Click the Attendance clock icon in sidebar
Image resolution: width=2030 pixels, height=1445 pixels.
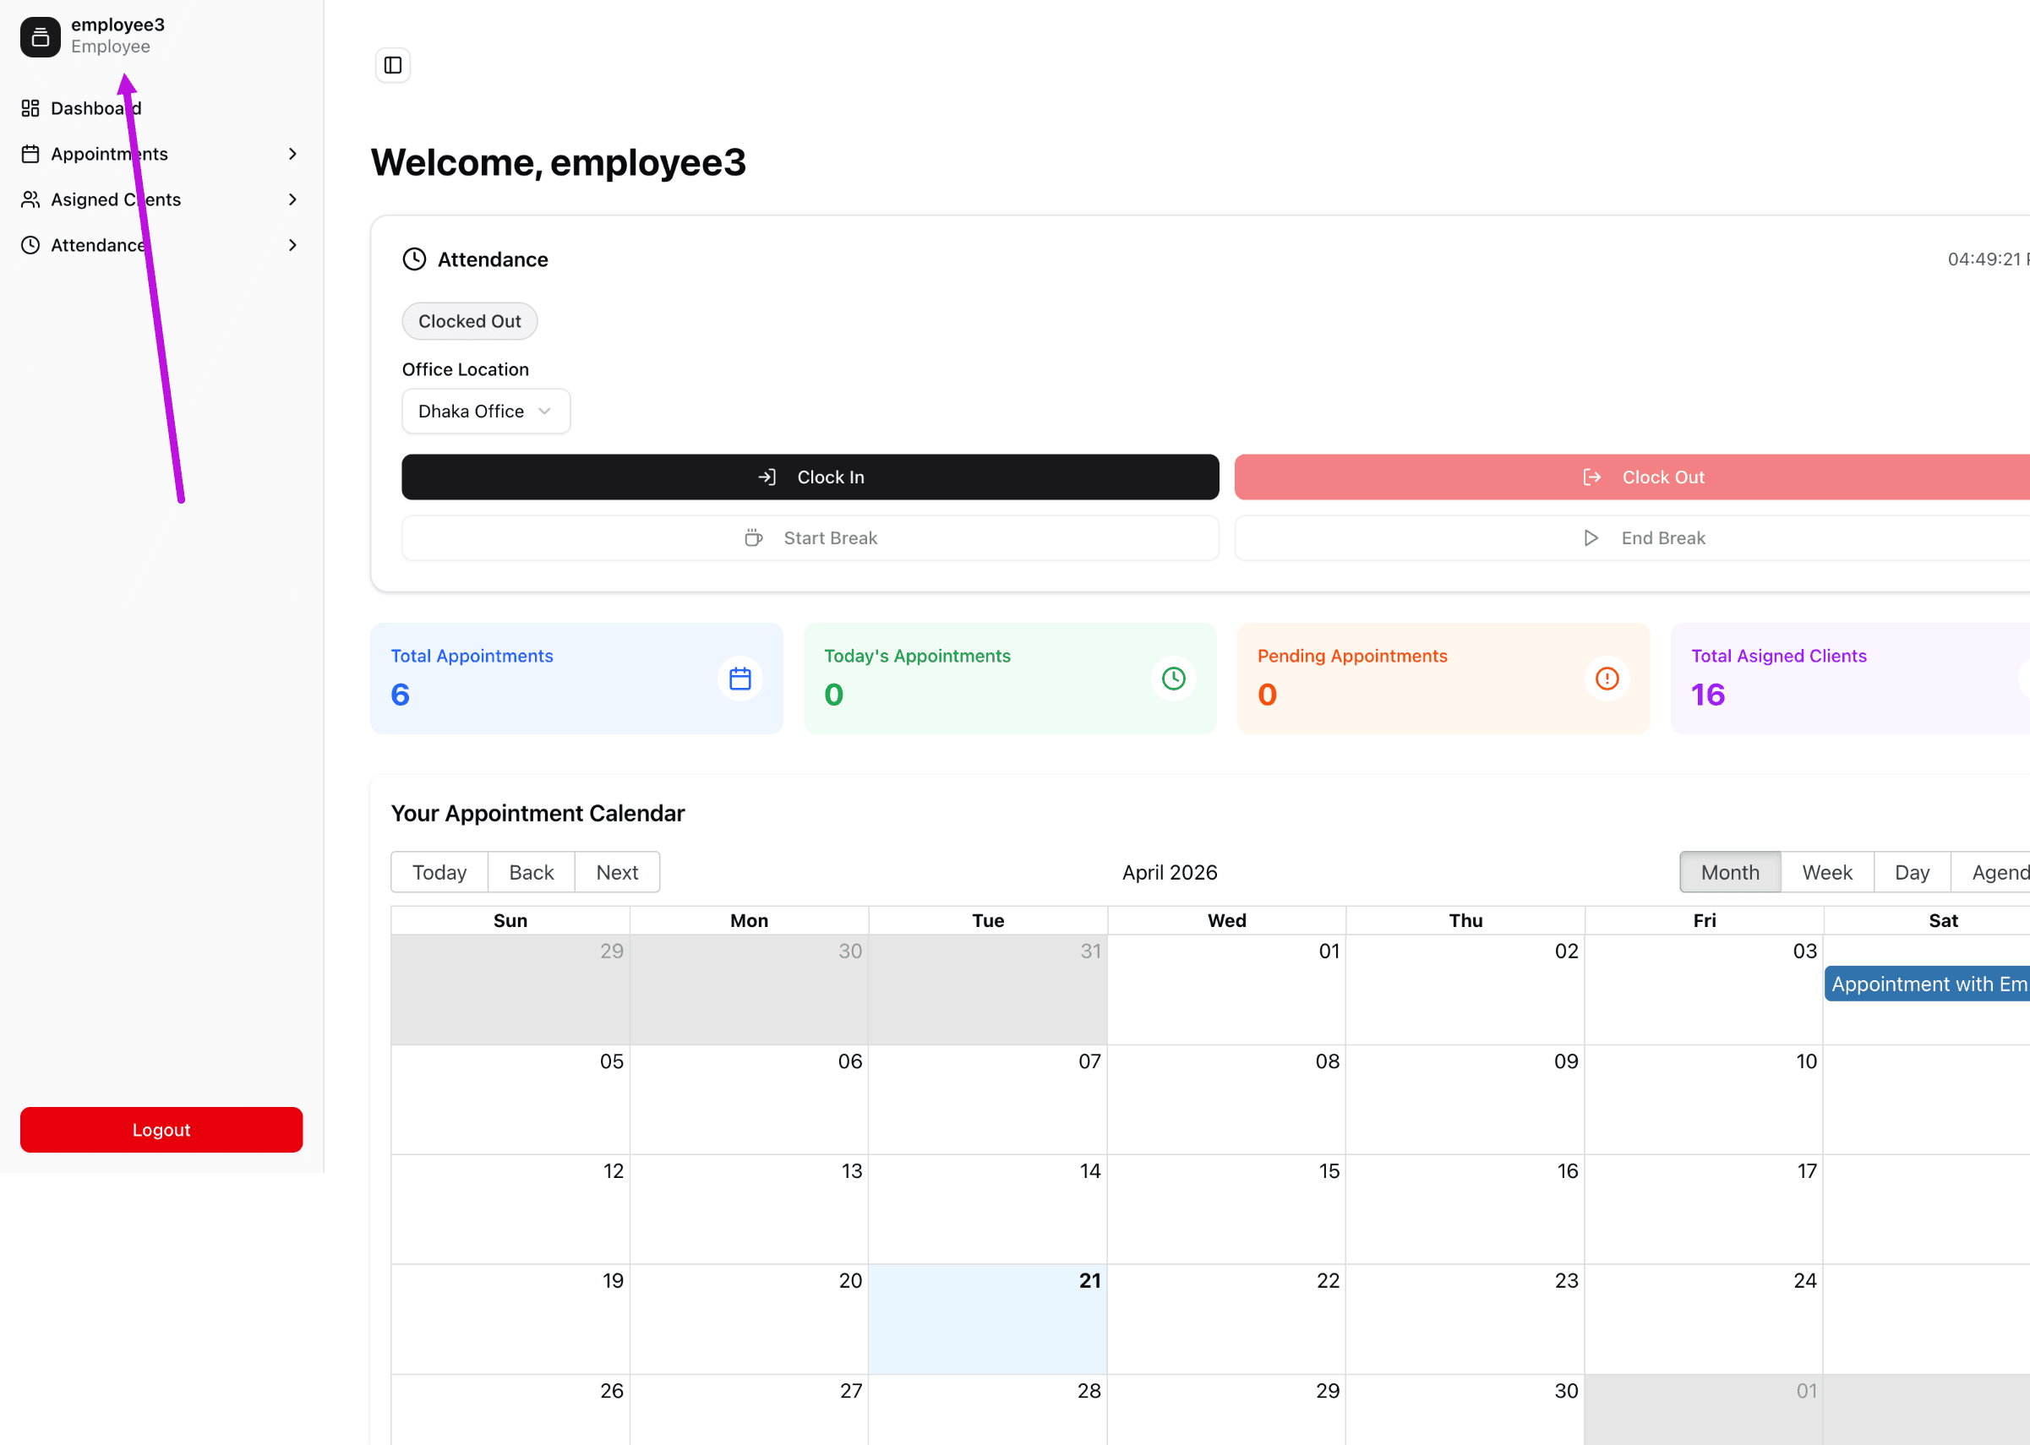coord(30,245)
